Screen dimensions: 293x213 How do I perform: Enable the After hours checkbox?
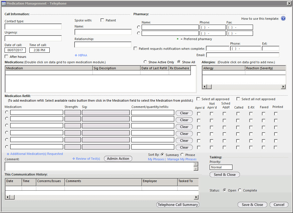[x=6, y=56]
